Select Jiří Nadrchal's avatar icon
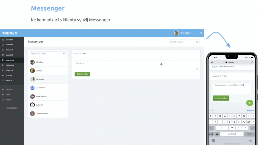Image resolution: width=258 pixels, height=145 pixels. [x=32, y=88]
